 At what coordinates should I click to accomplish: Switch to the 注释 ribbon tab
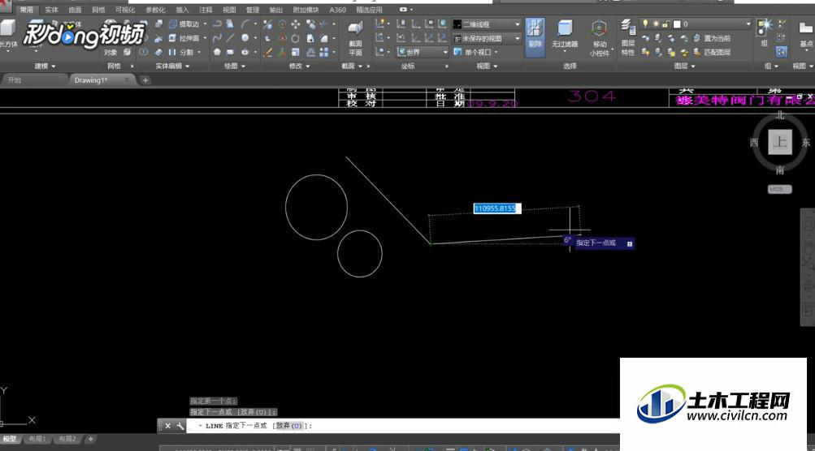coord(206,10)
